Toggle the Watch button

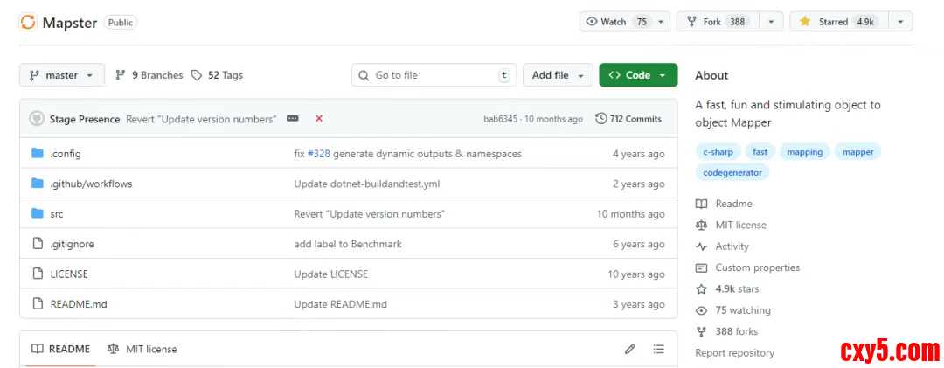617,22
